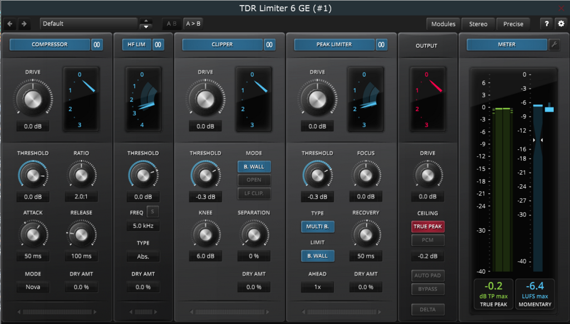
Task: Toggle the A B comparison button
Action: point(171,23)
